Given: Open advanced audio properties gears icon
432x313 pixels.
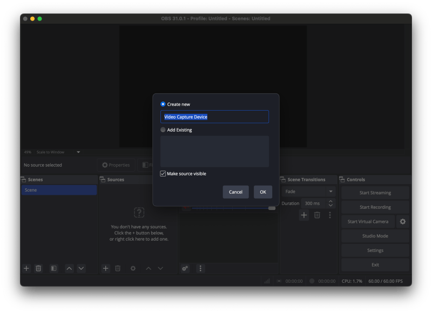Looking at the screenshot, I should click(x=185, y=268).
